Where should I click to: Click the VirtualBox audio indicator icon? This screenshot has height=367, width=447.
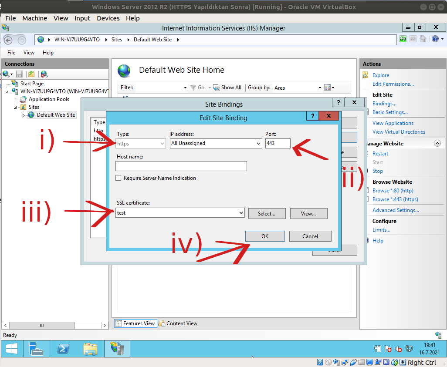337,362
